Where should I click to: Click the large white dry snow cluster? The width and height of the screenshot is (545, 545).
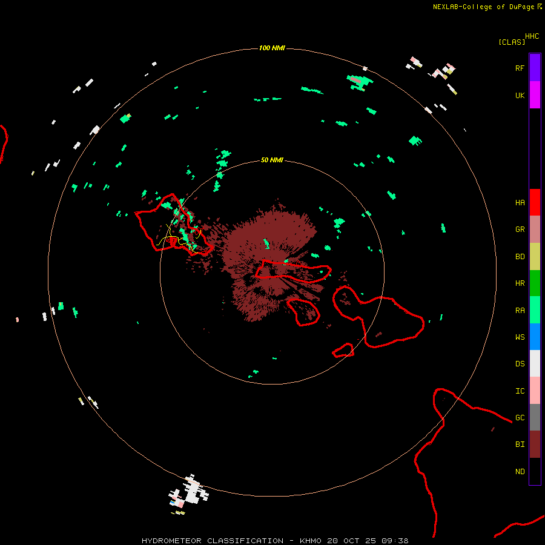coord(190,493)
